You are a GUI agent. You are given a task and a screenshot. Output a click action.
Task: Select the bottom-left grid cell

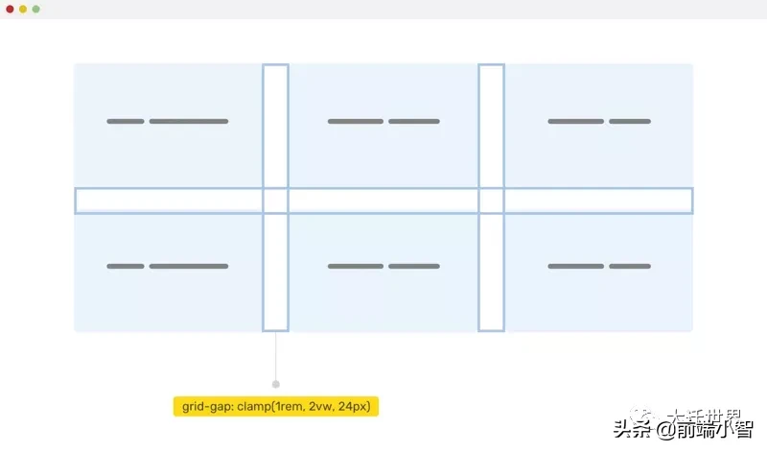tap(169, 273)
